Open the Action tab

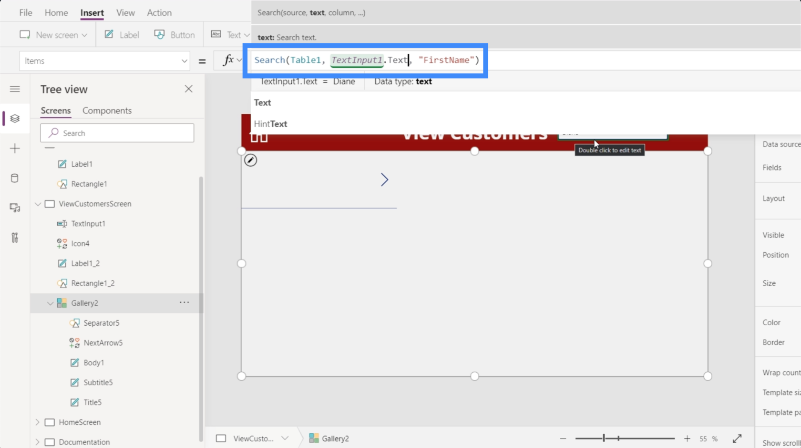159,13
